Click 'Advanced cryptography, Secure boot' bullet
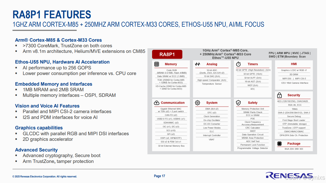The height and width of the screenshot is (183, 326). 61,156
